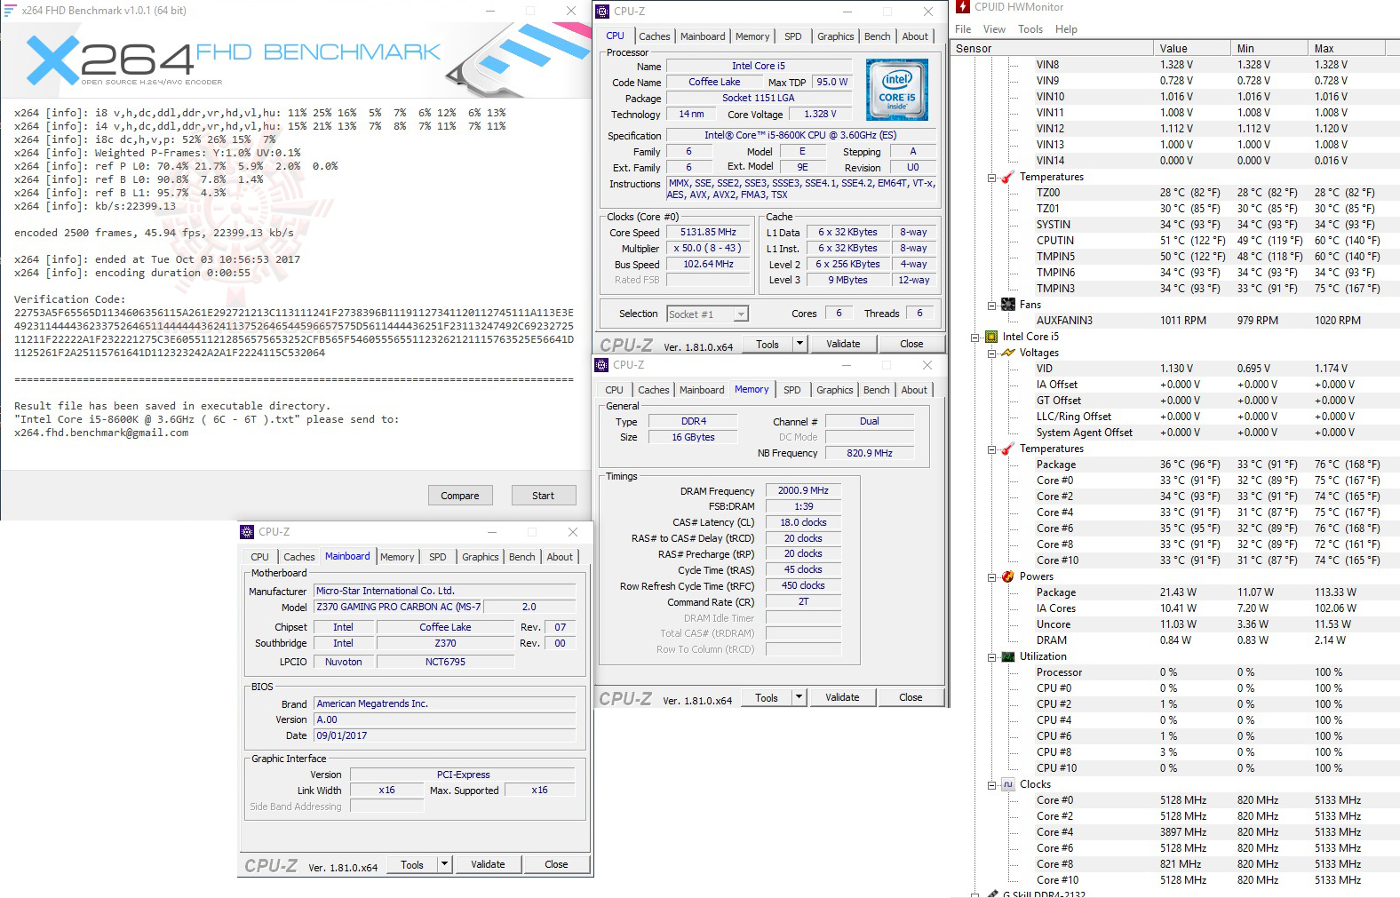Click the Close button in the CPU-Z Mainboard window
1400x898 pixels.
coord(556,864)
